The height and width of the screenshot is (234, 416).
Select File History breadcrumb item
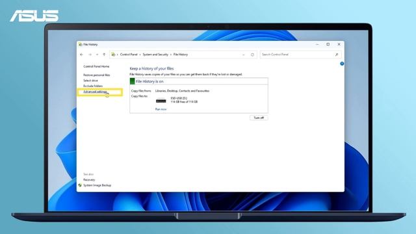click(x=181, y=55)
